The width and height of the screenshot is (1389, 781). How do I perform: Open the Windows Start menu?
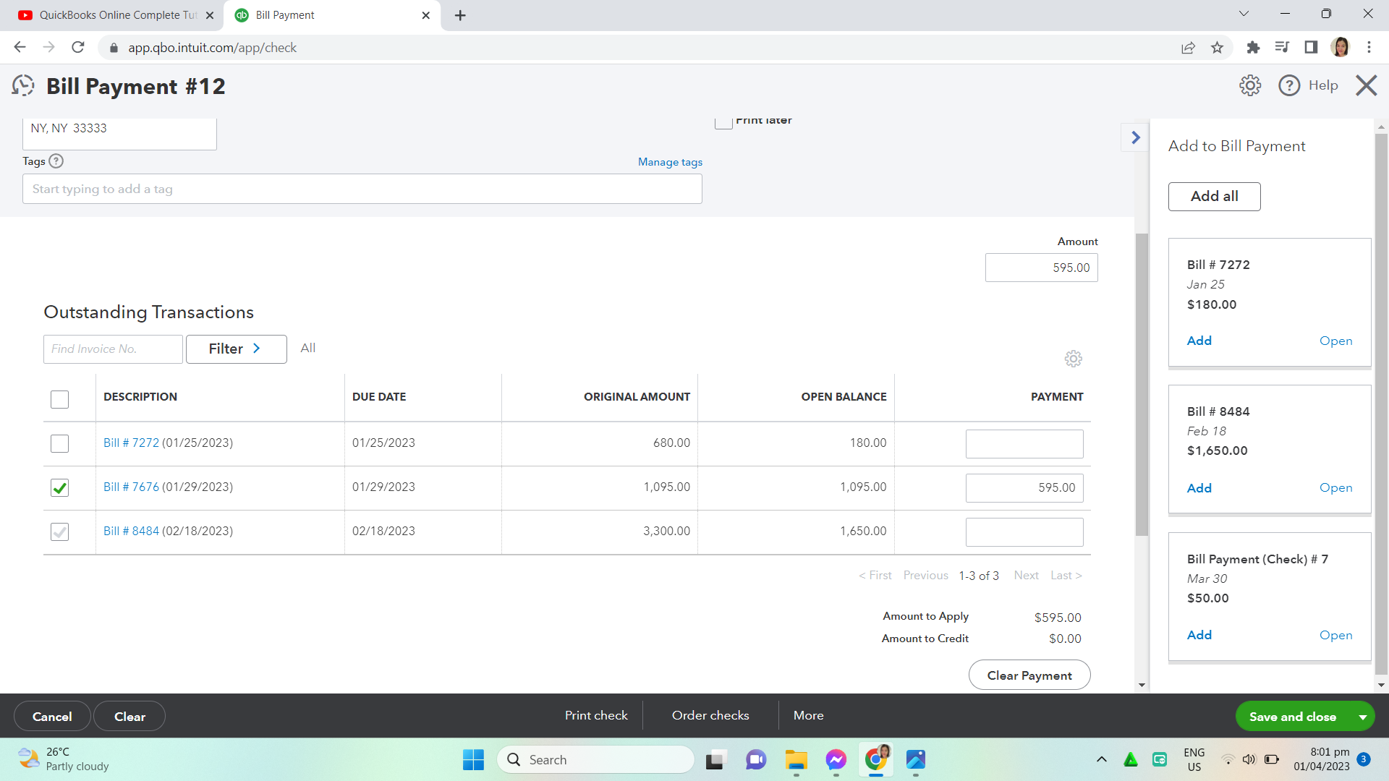pyautogui.click(x=473, y=759)
